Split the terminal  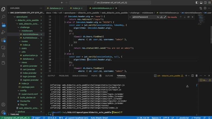tap(192, 76)
